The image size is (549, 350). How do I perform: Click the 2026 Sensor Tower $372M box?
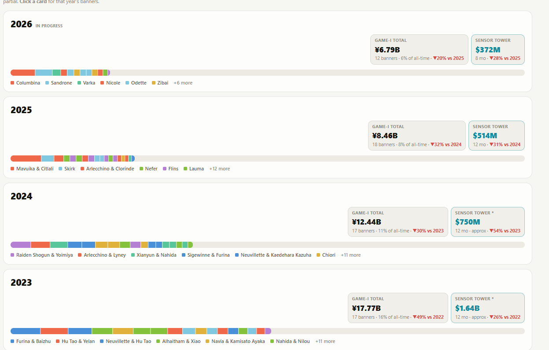point(497,49)
